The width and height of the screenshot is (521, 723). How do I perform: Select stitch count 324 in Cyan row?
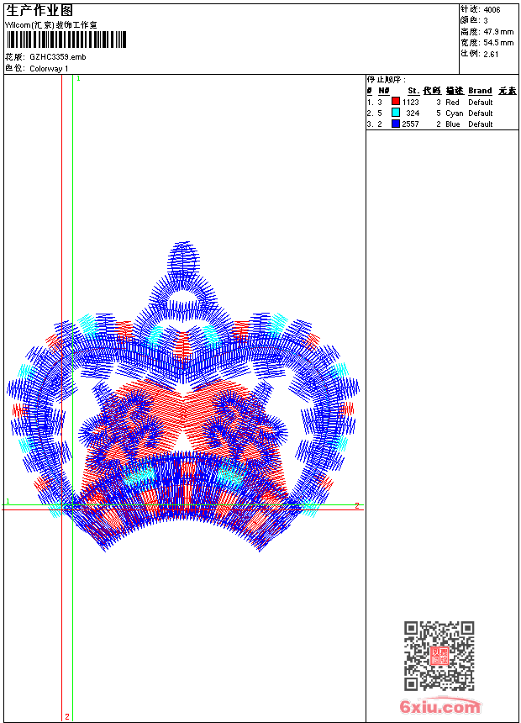pyautogui.click(x=413, y=113)
